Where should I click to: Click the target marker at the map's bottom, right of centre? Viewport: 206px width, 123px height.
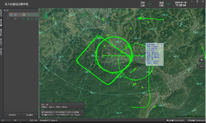coord(155,106)
